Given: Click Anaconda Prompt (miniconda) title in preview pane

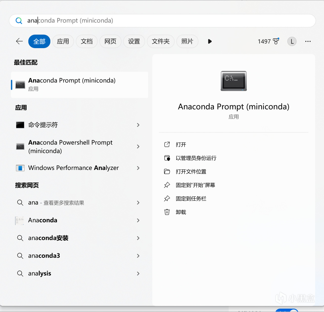Looking at the screenshot, I should (x=234, y=107).
